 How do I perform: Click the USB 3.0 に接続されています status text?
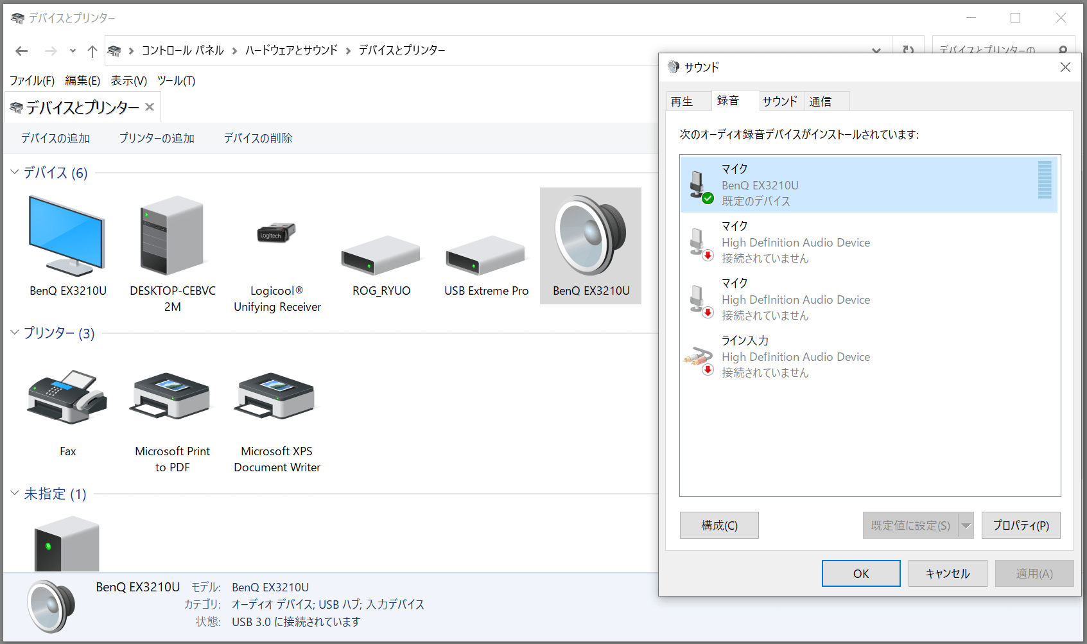(x=296, y=622)
